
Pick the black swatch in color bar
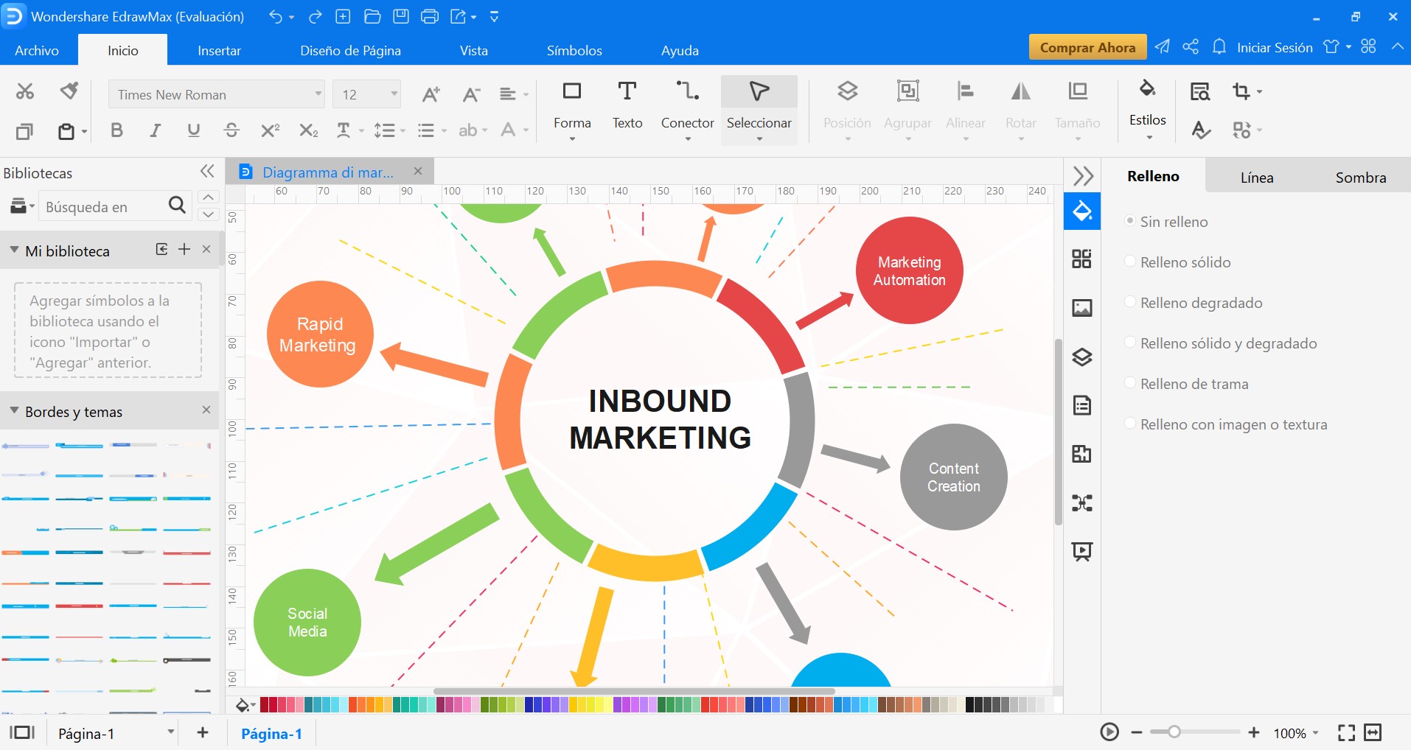coord(970,705)
